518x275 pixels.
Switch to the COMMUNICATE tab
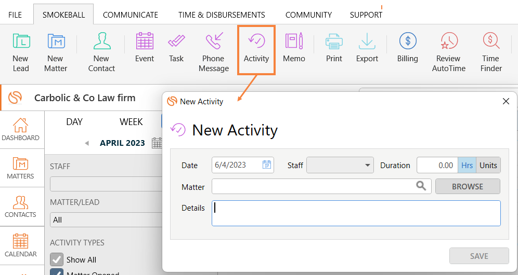tap(131, 15)
